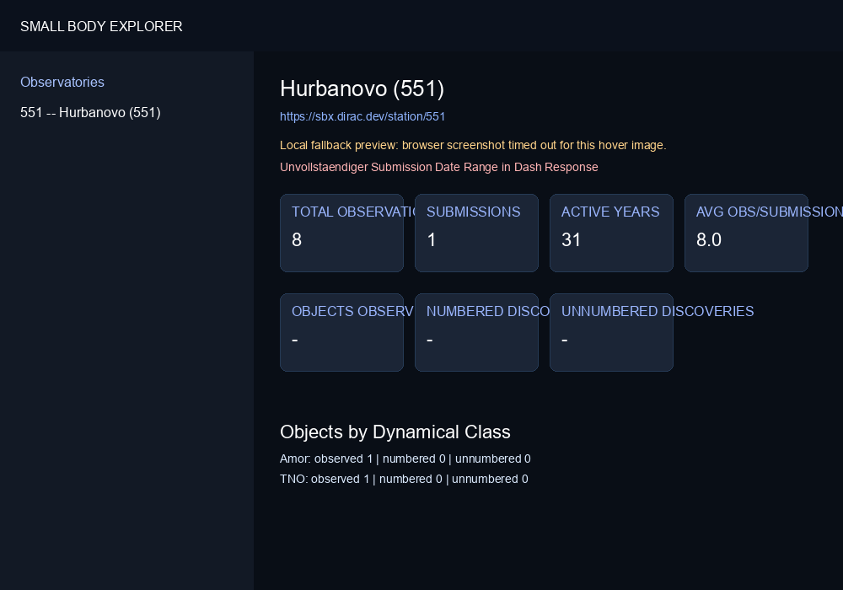Image resolution: width=843 pixels, height=590 pixels.
Task: Click the TNO observed 1 row
Action: pos(405,479)
